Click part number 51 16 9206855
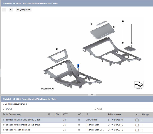This screenshot has height=134, width=153. coord(115,125)
